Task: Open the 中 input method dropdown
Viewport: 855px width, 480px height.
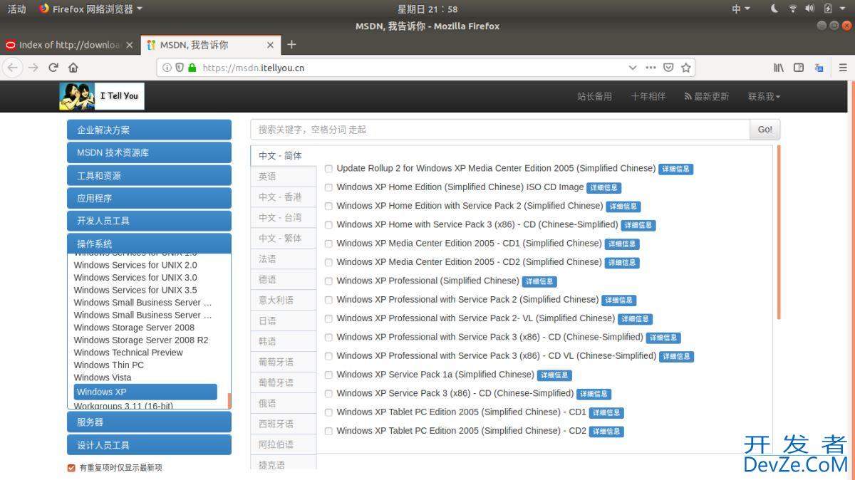Action: pos(741,9)
